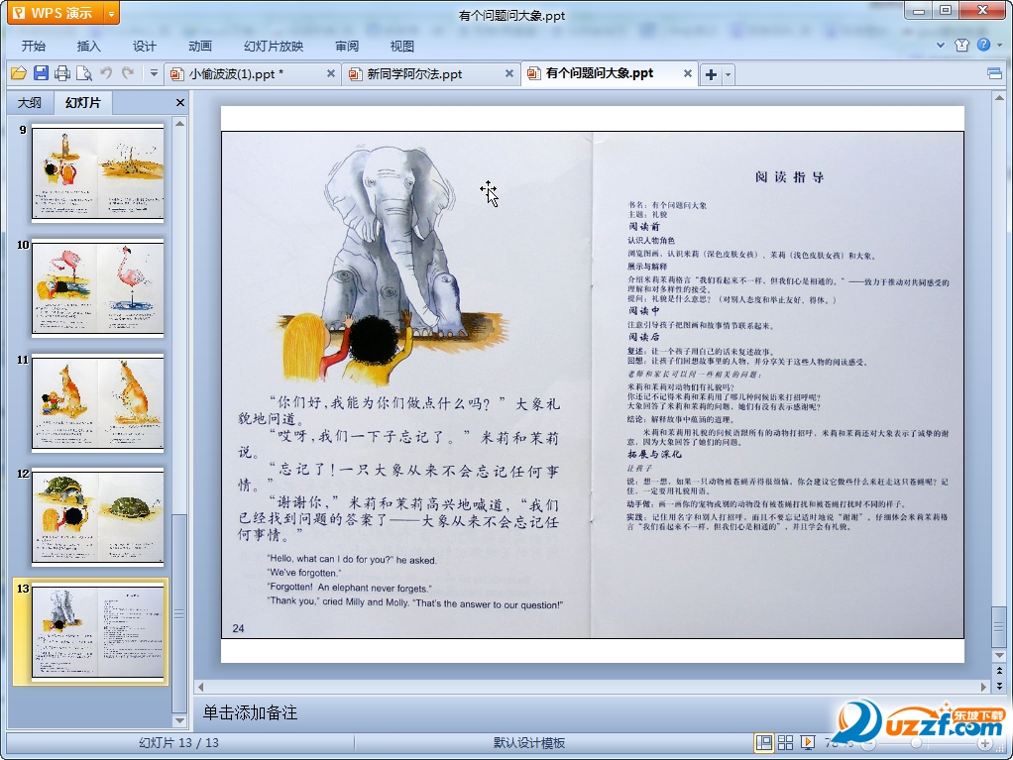Close the 有个问题问大象.ppt tab

tap(688, 73)
